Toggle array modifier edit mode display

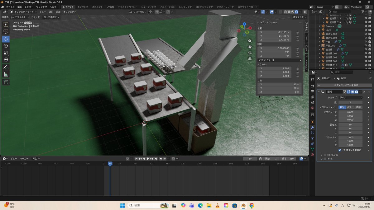click(349, 92)
